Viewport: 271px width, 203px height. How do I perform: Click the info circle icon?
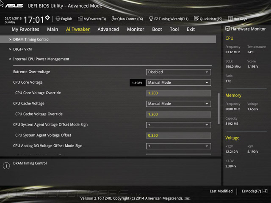(x=6, y=166)
